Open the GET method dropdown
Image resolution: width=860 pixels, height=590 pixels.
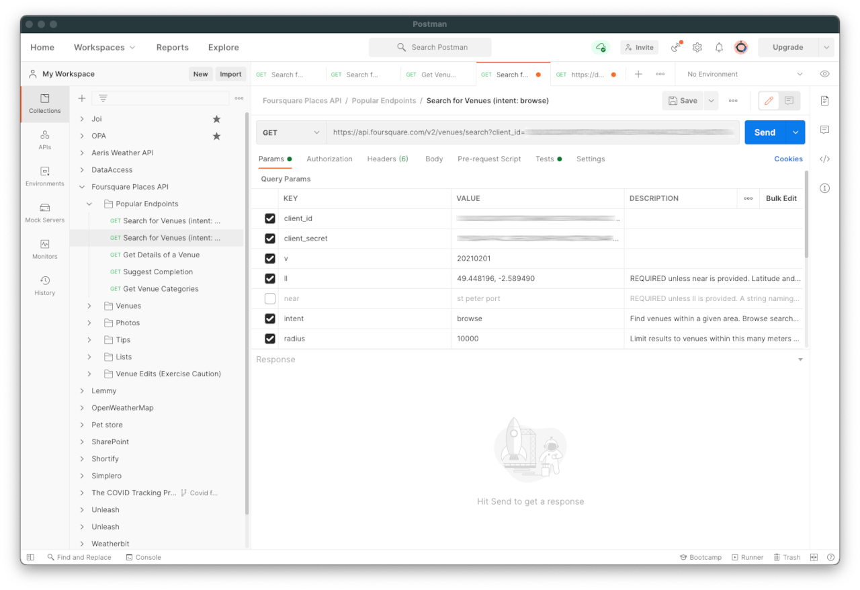(x=291, y=133)
